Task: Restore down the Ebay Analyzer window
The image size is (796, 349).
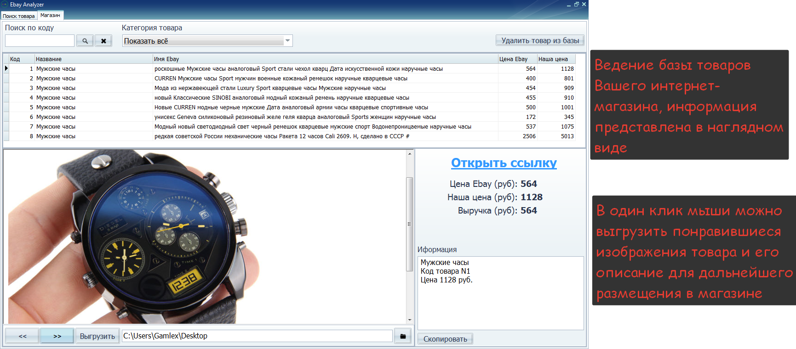Action: [576, 5]
